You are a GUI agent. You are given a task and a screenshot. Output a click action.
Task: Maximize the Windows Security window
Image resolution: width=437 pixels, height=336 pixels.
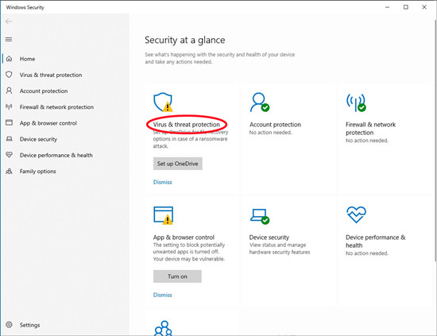pos(406,7)
